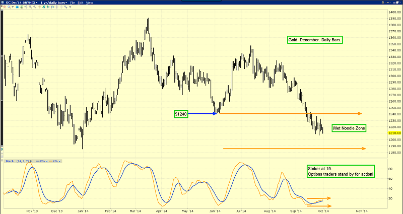Image resolution: width=403 pixels, height=214 pixels.
Task: Open the View menu
Action: coord(90,3)
